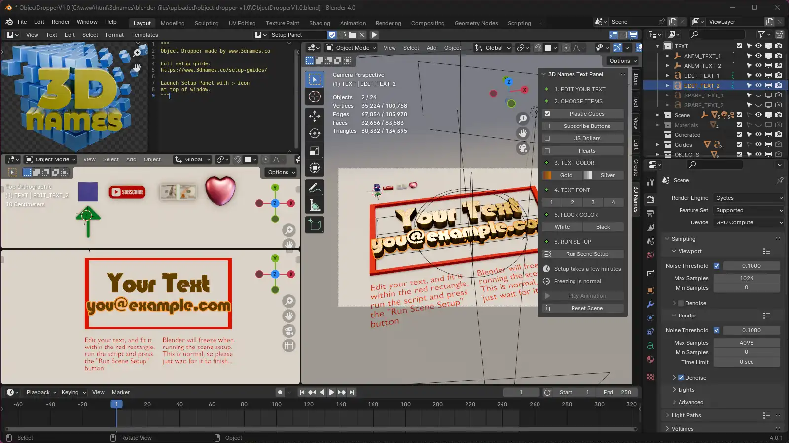Image resolution: width=789 pixels, height=443 pixels.
Task: Switch to the Scripting workspace tab
Action: (519, 23)
